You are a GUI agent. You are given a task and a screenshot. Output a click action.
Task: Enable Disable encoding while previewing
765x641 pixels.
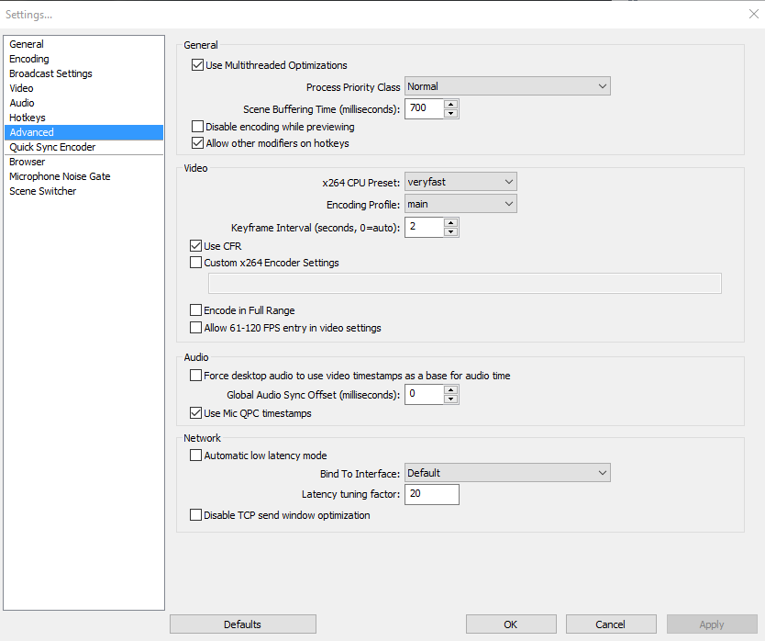(197, 127)
